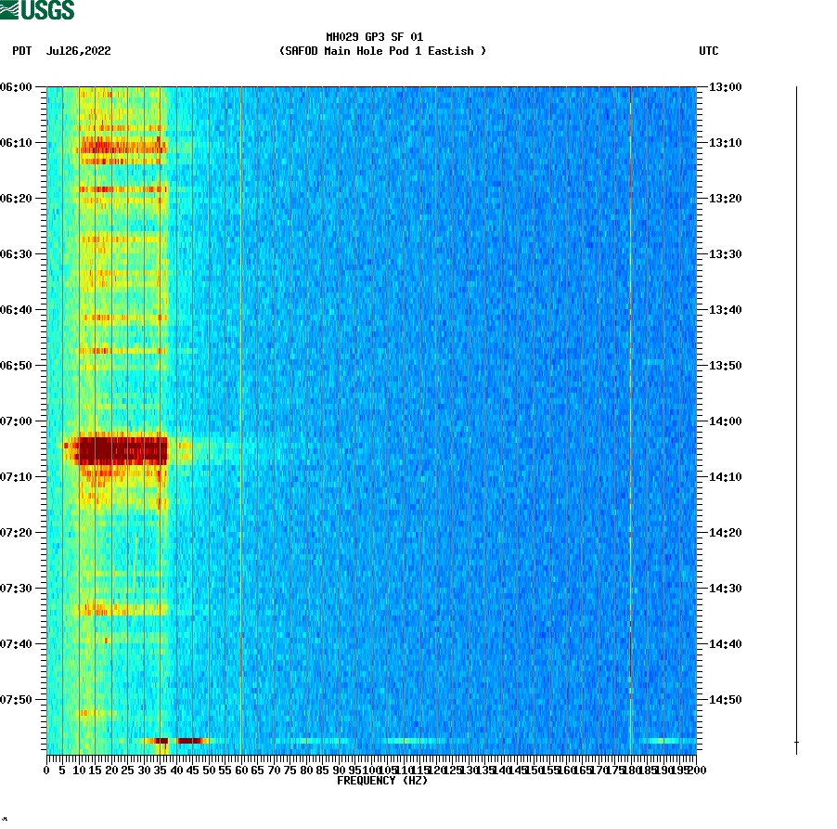Click the USGS wave logo
This screenshot has width=837, height=829.
pos(11,11)
